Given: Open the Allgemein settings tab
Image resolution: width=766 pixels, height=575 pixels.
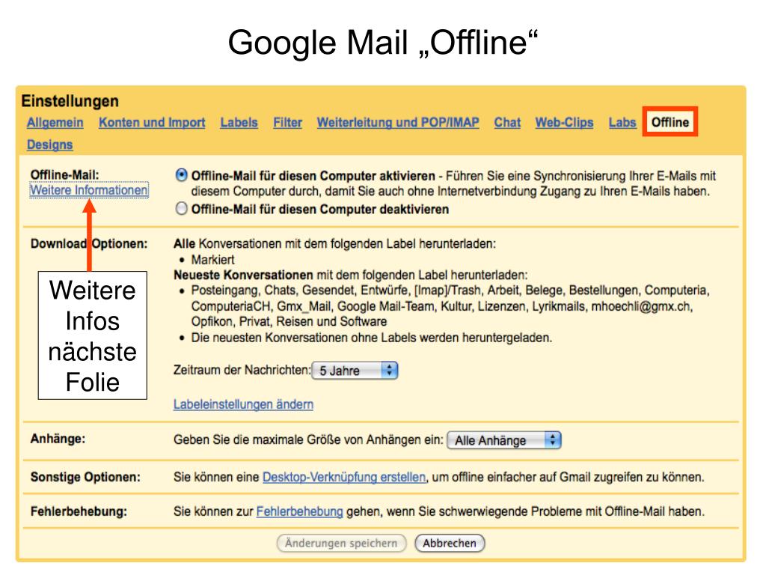Looking at the screenshot, I should point(55,122).
